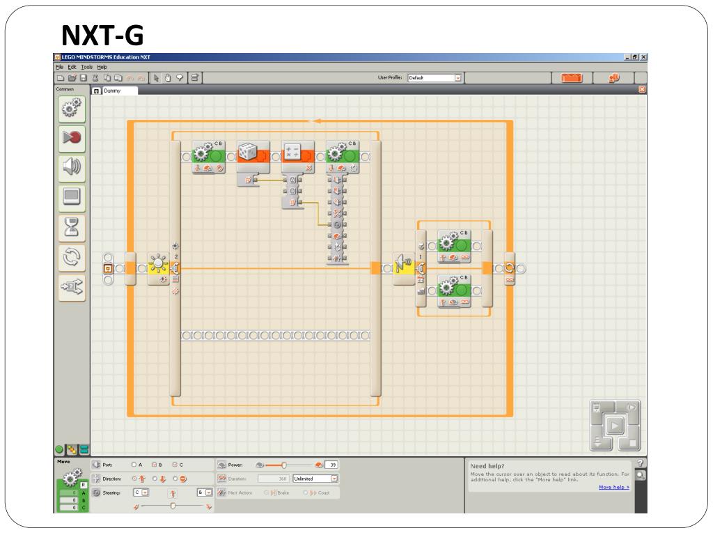Click the Copy toolbar icon

107,78
